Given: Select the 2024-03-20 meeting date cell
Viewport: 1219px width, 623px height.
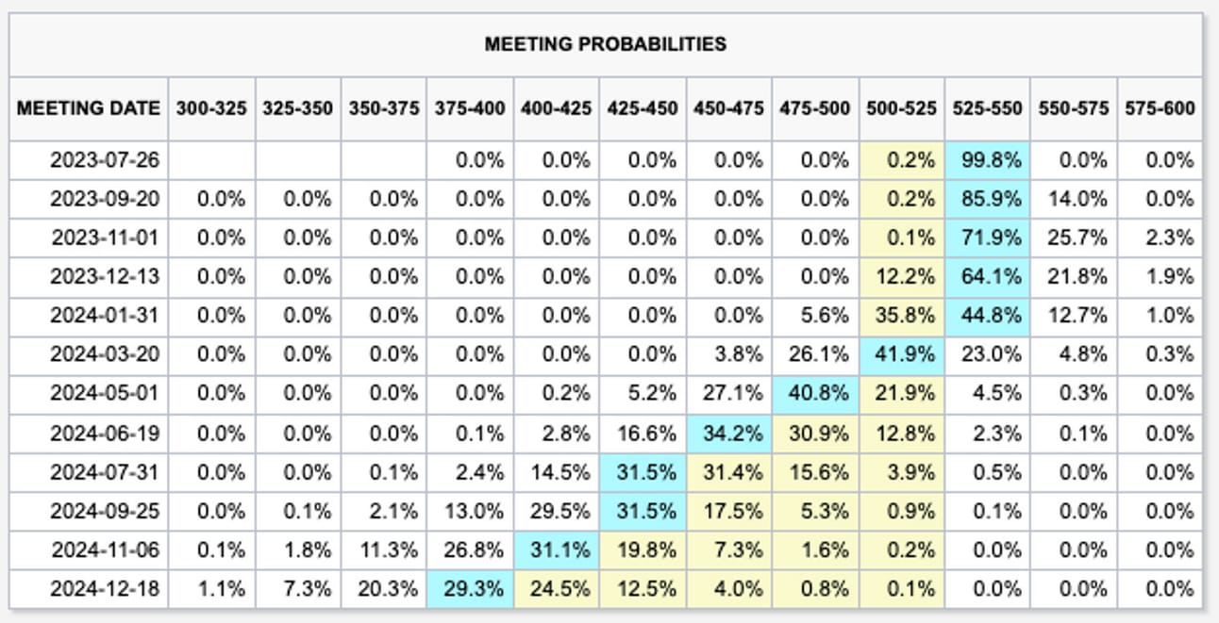Looking at the screenshot, I should (89, 355).
